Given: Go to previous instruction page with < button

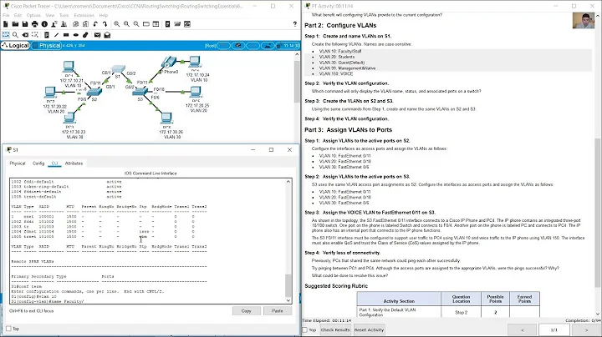Looking at the screenshot, I should (522, 329).
